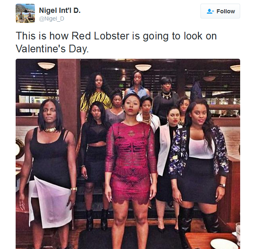Click the gold choker necklace in photo
Image resolution: width=255 pixels, height=249 pixels.
pos(50,130)
